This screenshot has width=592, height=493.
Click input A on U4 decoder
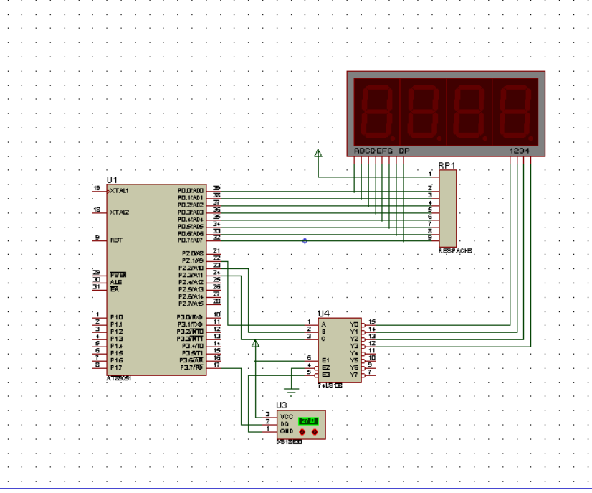tap(323, 325)
